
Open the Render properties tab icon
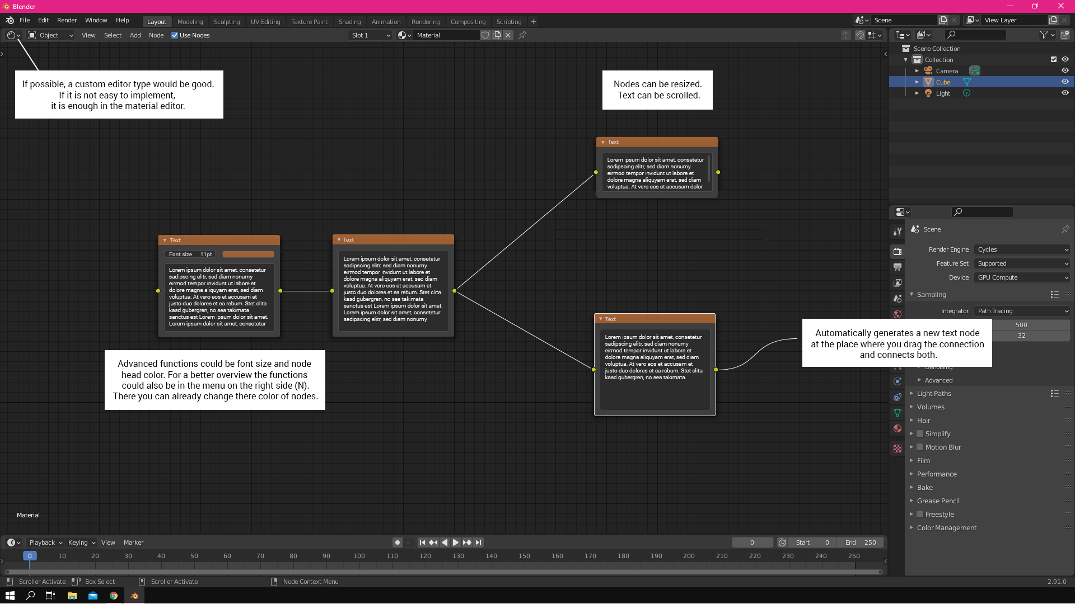click(x=898, y=252)
